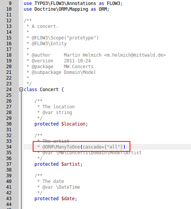Click the $date variable
The width and height of the screenshot is (191, 209).
pyautogui.click(x=68, y=199)
